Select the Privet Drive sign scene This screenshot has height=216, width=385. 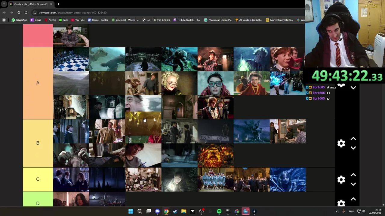coord(215,131)
